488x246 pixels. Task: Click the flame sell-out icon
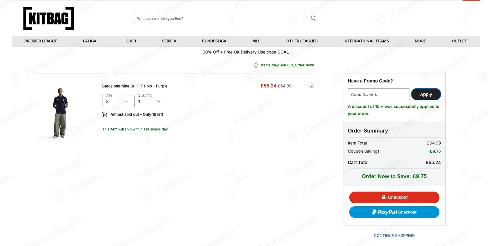click(256, 65)
